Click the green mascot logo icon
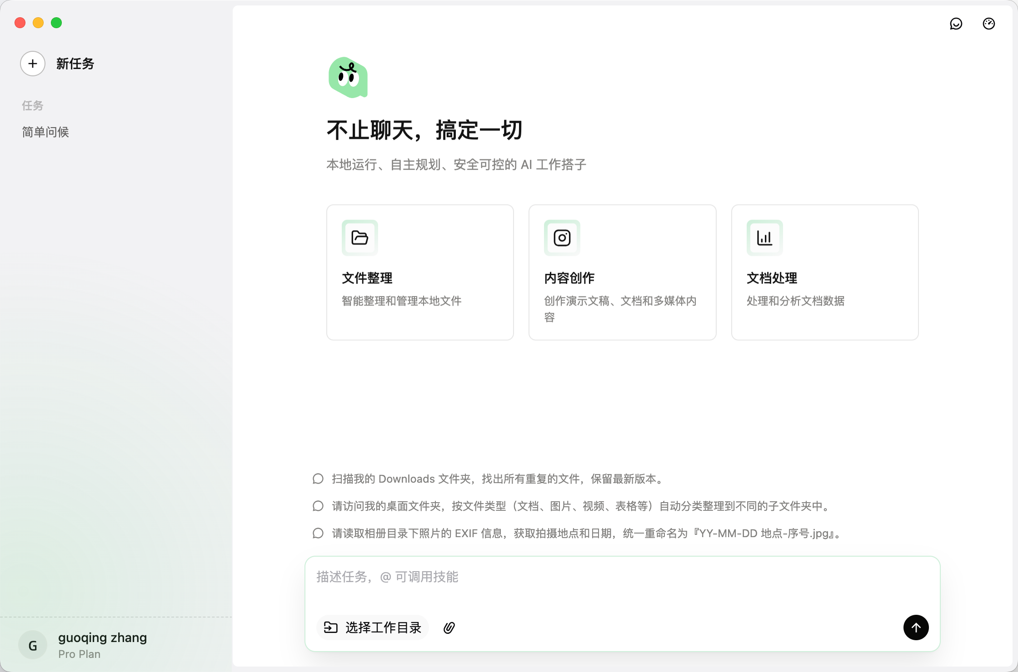The width and height of the screenshot is (1018, 672). (x=348, y=78)
